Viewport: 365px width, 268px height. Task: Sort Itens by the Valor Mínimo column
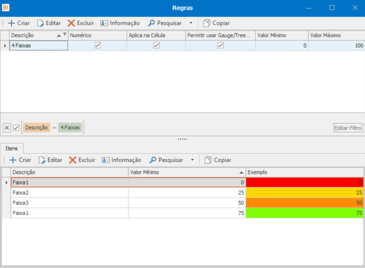click(x=187, y=172)
